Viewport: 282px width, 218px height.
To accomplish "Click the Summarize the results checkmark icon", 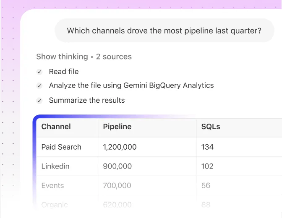I will tap(39, 101).
